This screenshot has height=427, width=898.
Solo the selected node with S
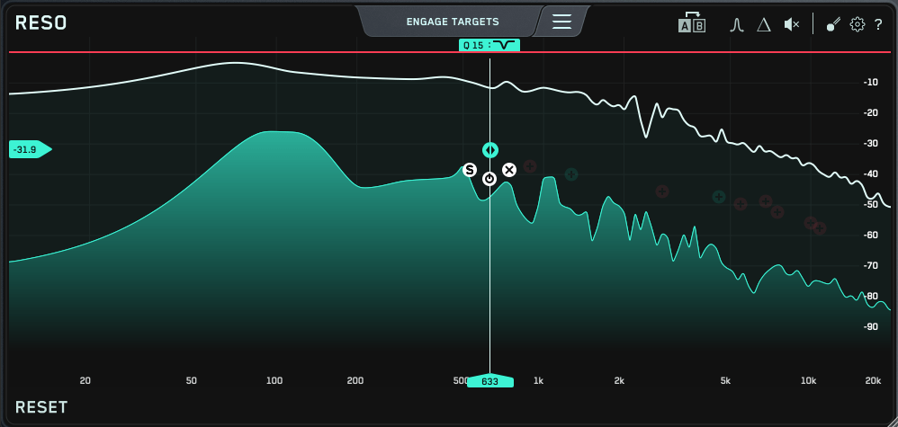pos(469,170)
